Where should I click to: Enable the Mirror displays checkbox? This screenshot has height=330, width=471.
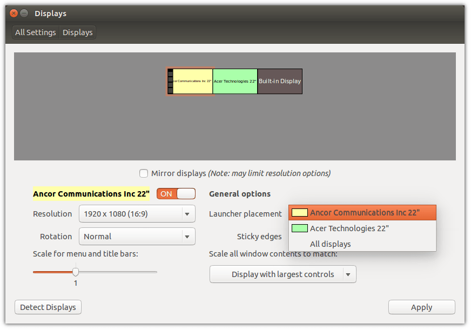(144, 173)
